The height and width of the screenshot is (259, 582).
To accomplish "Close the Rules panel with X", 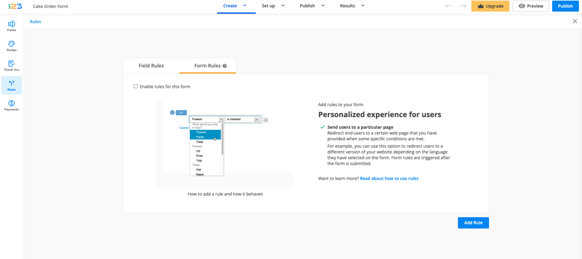I will click(575, 21).
